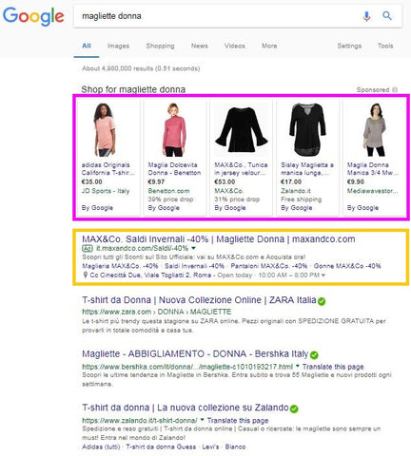Image resolution: width=411 pixels, height=456 pixels.
Task: Expand Bershka URL dropdown arrow
Action: [x=298, y=366]
